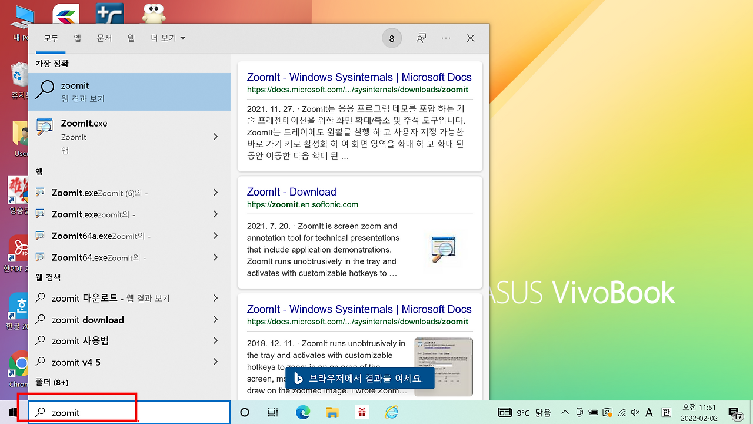The height and width of the screenshot is (424, 753).
Task: Open the 한글 desktop shortcut
Action: click(x=18, y=312)
